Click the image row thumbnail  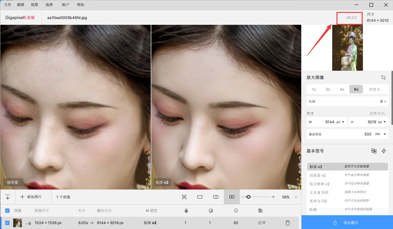coord(18,223)
